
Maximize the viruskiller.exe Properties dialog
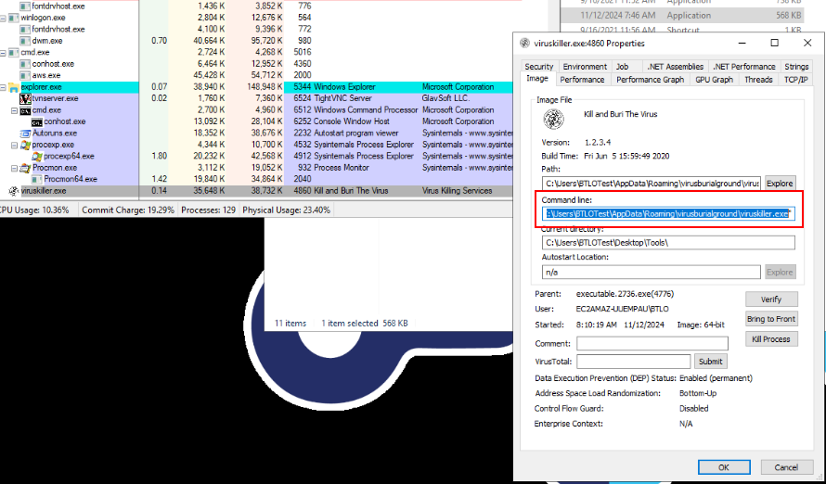(x=774, y=44)
